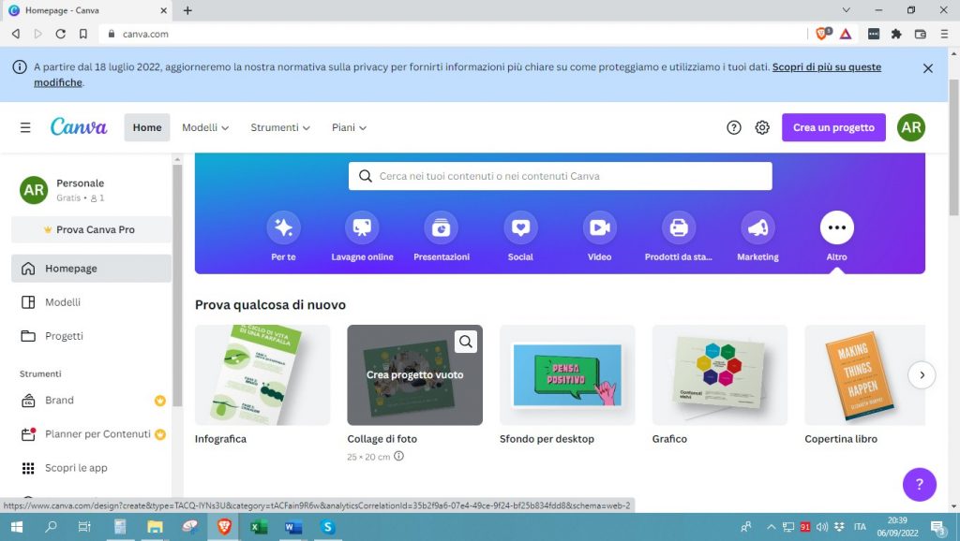Go to Progetti in the sidebar

pos(64,336)
